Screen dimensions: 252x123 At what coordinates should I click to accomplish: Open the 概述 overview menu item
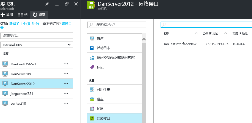point(100,39)
